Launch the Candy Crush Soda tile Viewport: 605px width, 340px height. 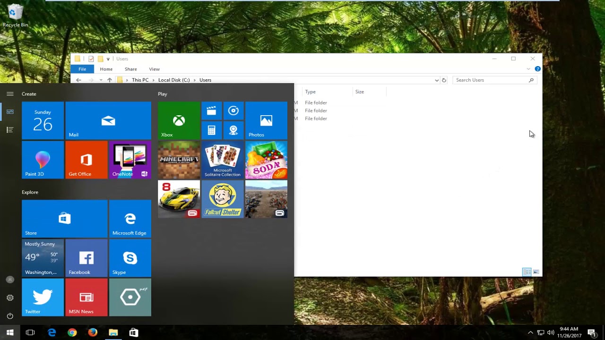[266, 160]
